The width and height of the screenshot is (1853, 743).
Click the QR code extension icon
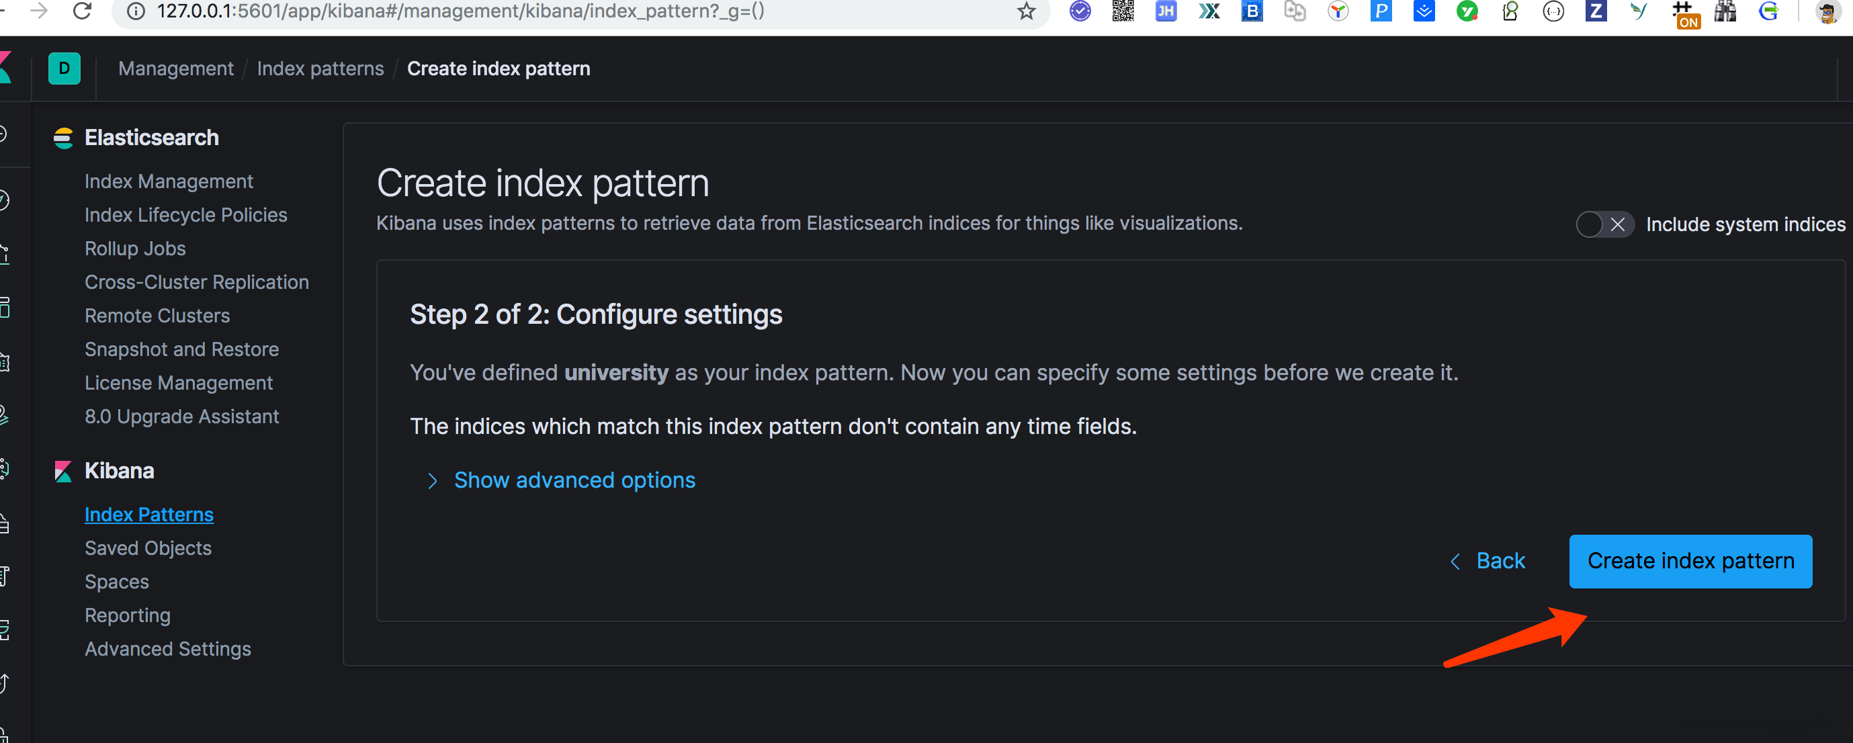click(1123, 11)
